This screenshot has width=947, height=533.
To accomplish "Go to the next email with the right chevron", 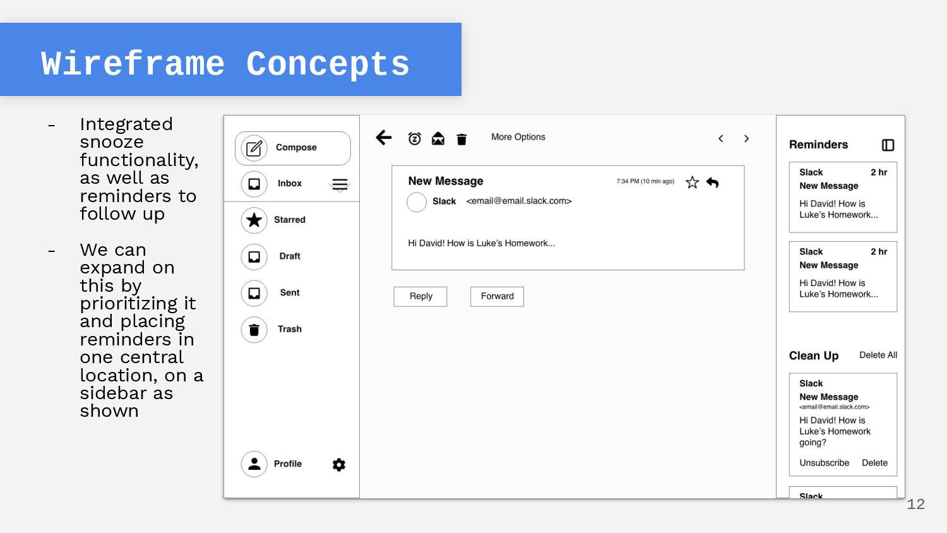I will (x=746, y=138).
